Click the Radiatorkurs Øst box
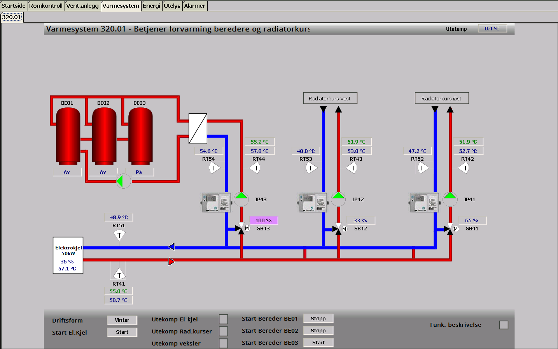The image size is (558, 349). pyautogui.click(x=442, y=98)
